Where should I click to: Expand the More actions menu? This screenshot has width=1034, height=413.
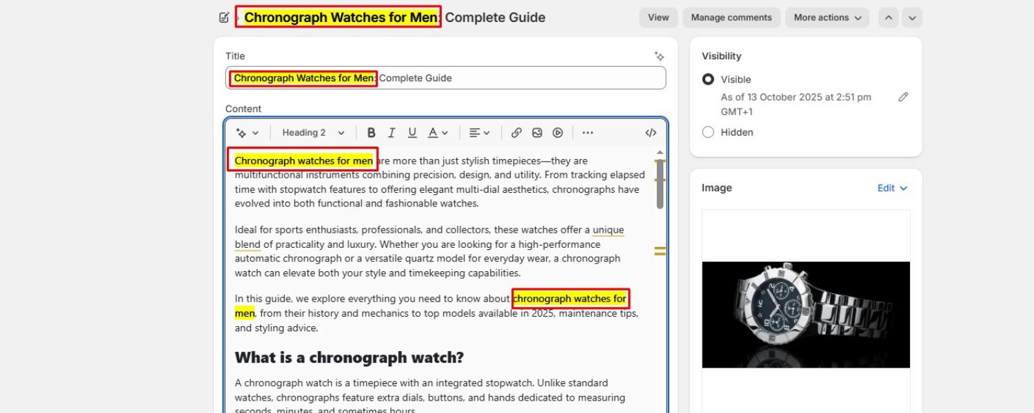pos(827,17)
